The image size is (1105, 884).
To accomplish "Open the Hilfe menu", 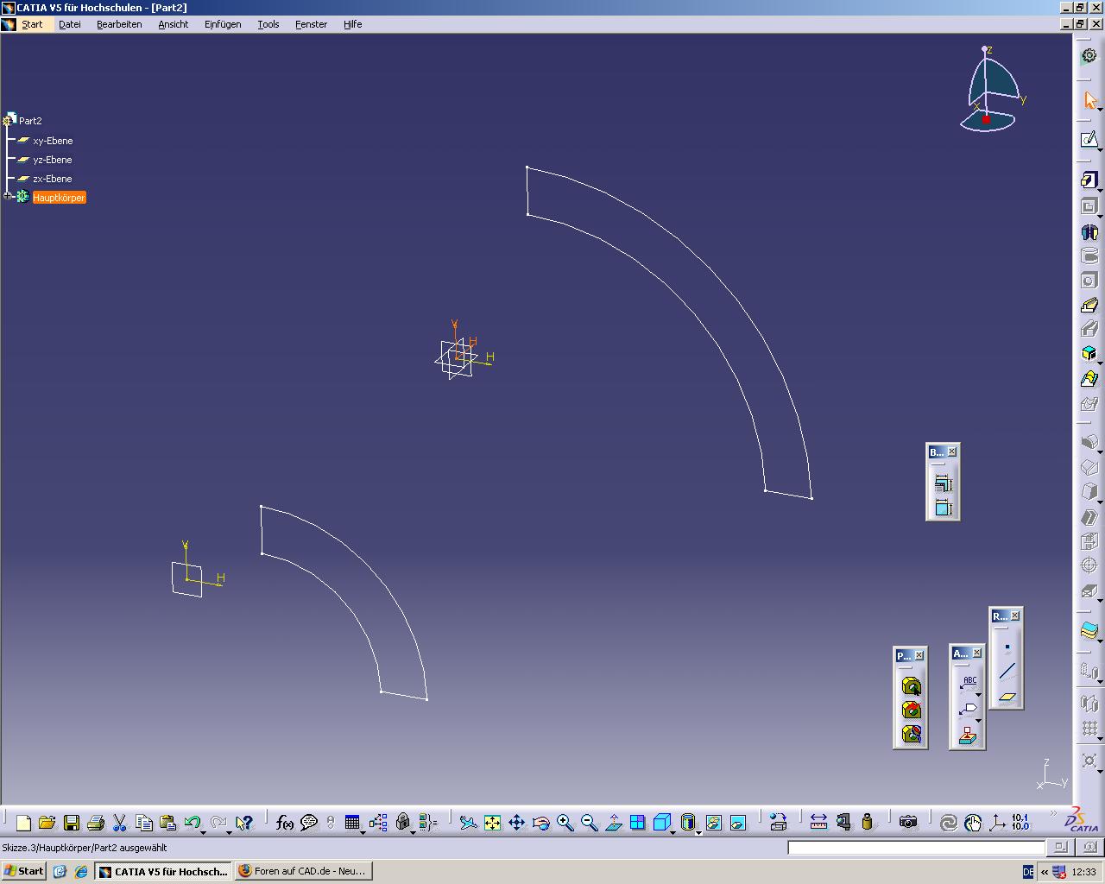I will 352,24.
